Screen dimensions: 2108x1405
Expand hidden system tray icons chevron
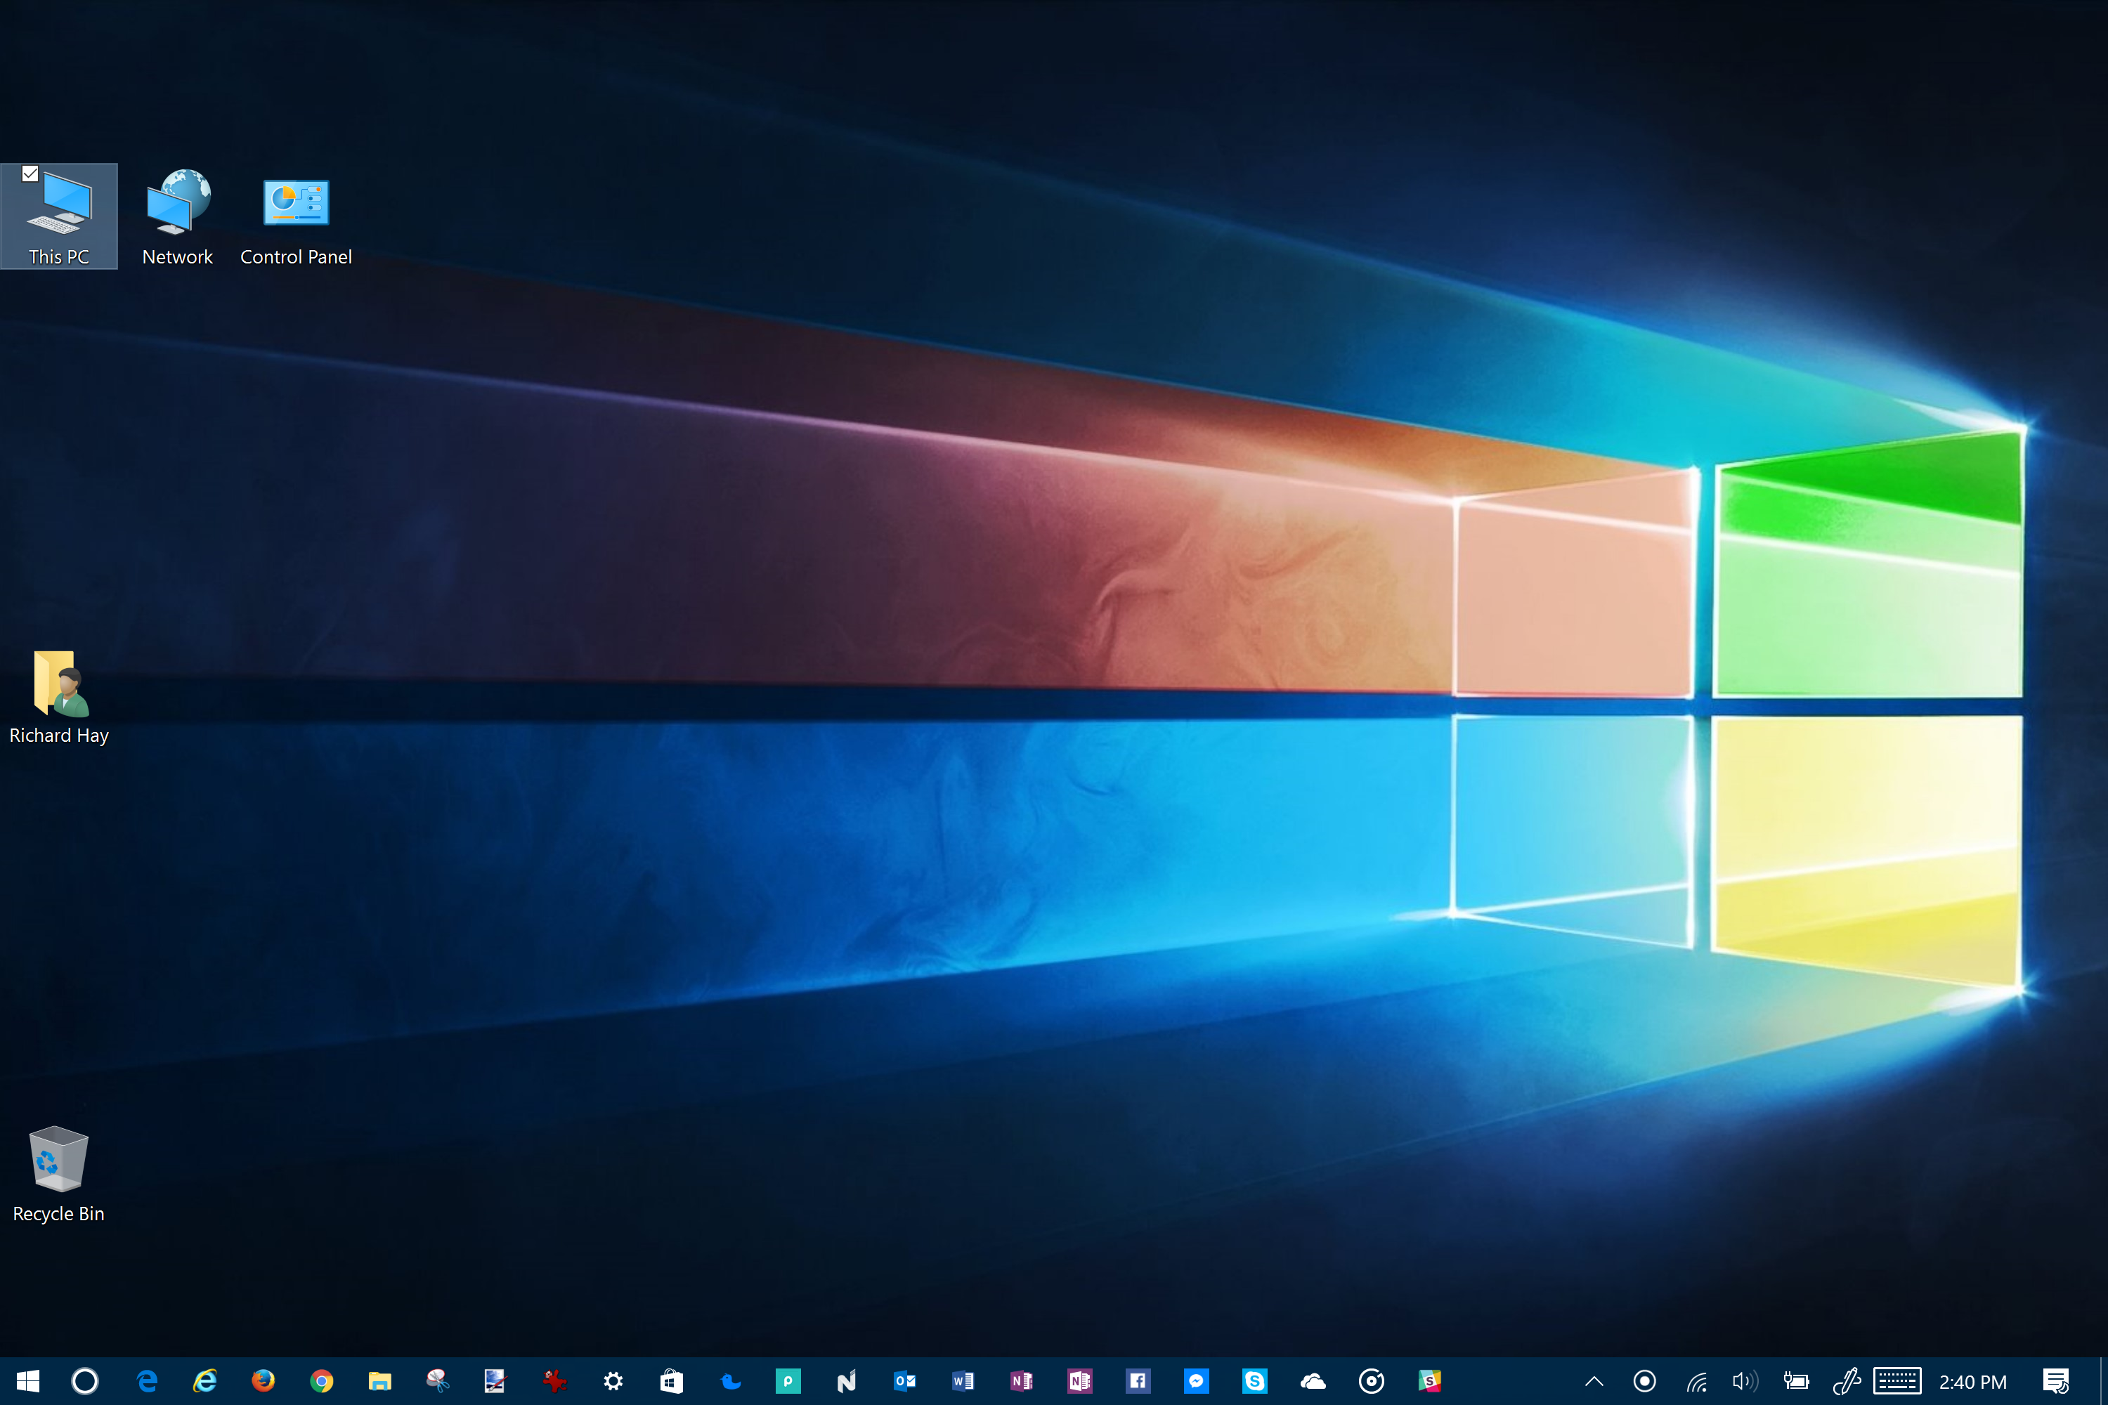1594,1381
